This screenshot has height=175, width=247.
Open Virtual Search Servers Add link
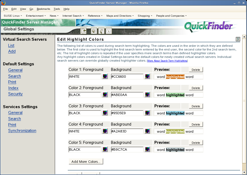point(12,51)
